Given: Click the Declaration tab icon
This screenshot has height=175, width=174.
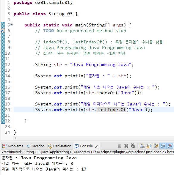Looking at the screenshot, I should click(x=50, y=146).
